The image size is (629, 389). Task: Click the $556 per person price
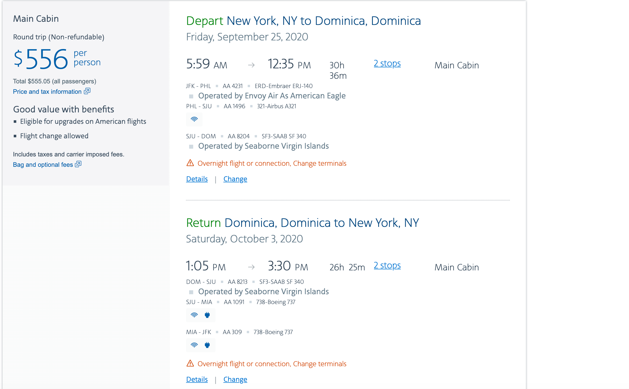click(x=47, y=59)
